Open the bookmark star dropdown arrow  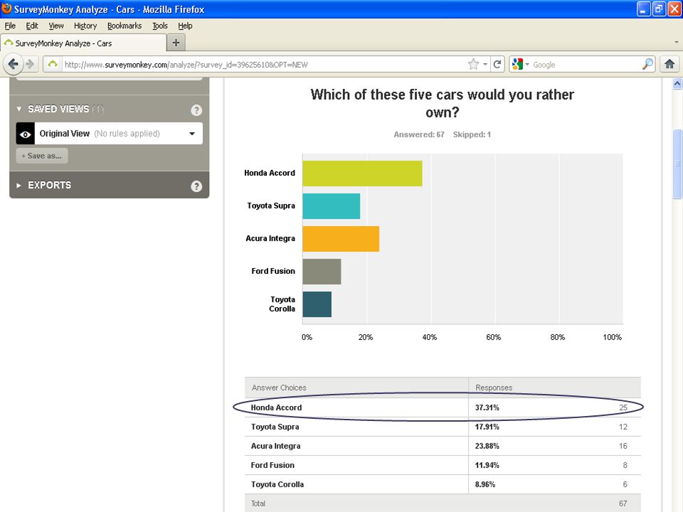[x=485, y=65]
